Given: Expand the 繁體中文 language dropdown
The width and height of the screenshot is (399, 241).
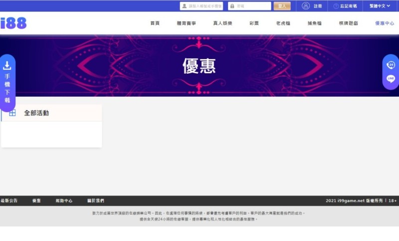Looking at the screenshot, I should click(380, 6).
